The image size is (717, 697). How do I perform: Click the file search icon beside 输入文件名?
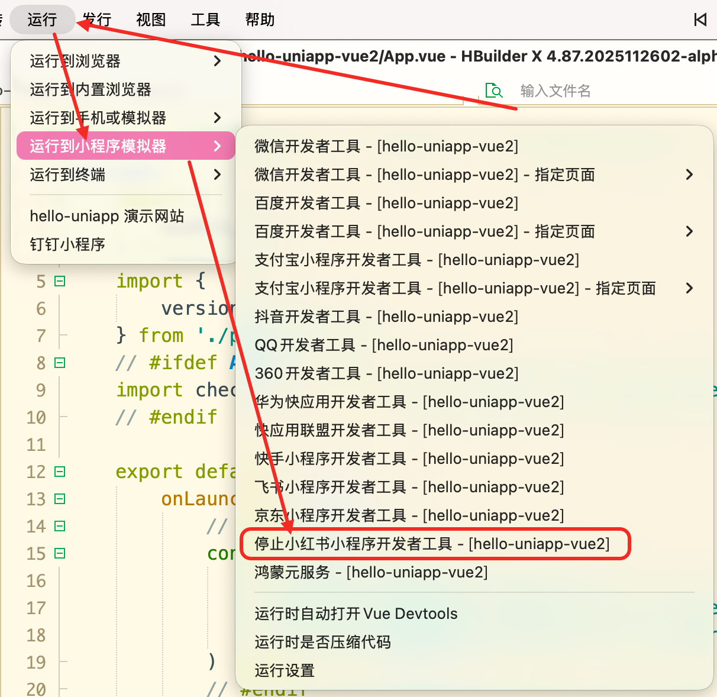[x=493, y=91]
